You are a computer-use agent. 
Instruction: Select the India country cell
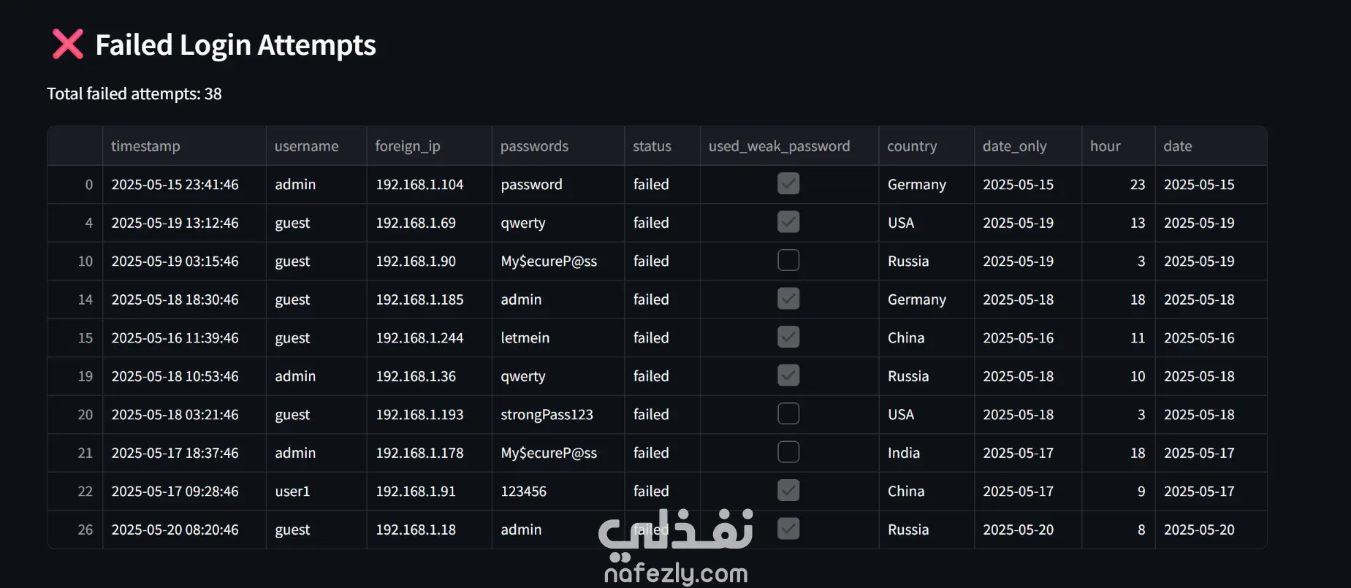(x=926, y=453)
